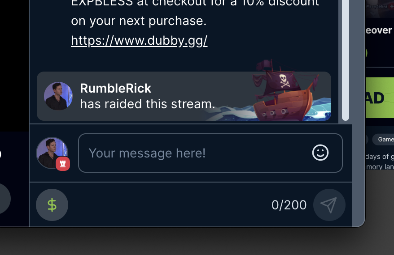
Task: Click the partially visible video title "eover"
Action: point(378,30)
